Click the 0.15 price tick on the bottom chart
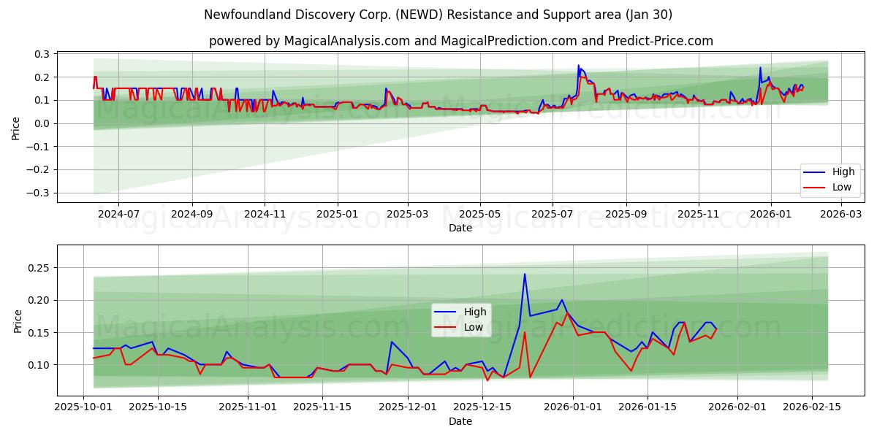The image size is (877, 438). pyautogui.click(x=39, y=332)
